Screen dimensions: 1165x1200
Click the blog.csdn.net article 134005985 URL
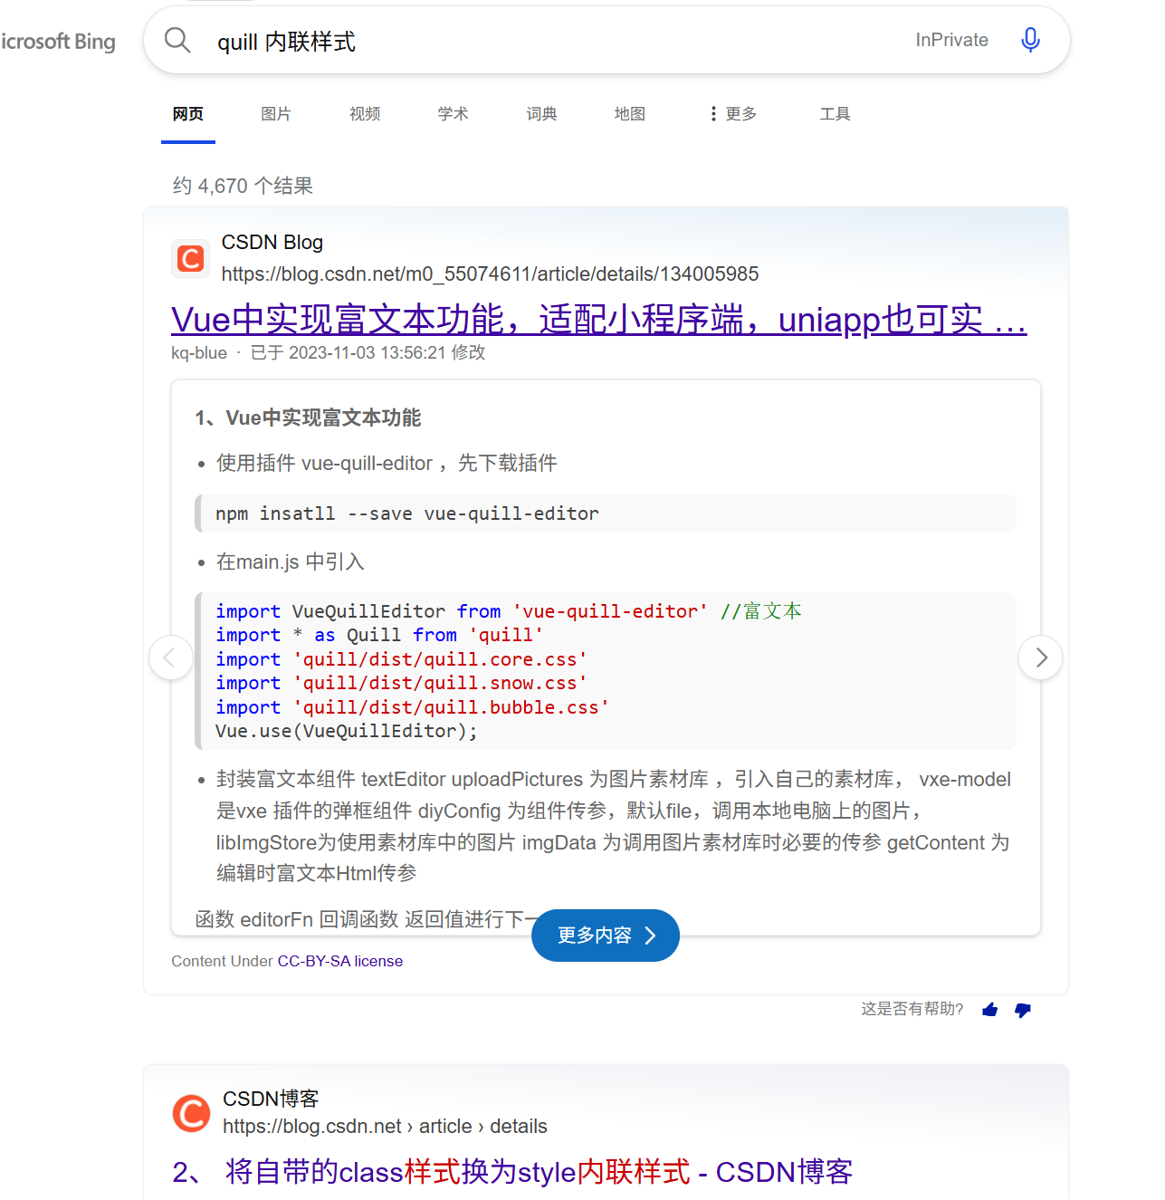tap(490, 274)
